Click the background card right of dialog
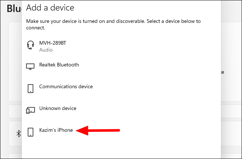Screen dimensions: 242x159 [231, 62]
